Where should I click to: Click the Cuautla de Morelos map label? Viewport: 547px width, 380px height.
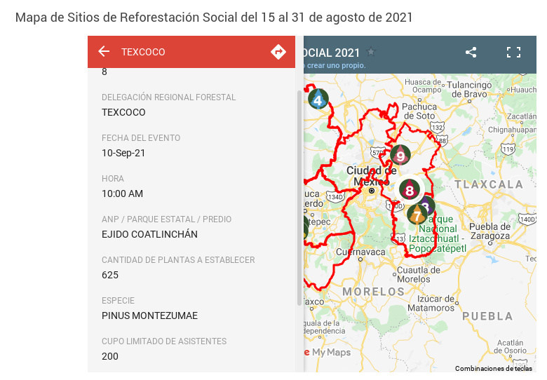coord(418,274)
